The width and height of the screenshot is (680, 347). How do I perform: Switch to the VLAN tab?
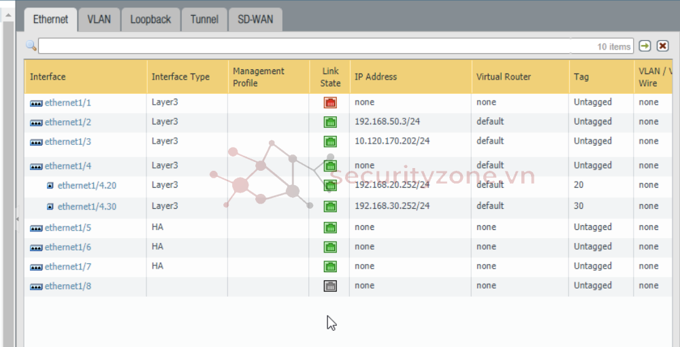99,20
